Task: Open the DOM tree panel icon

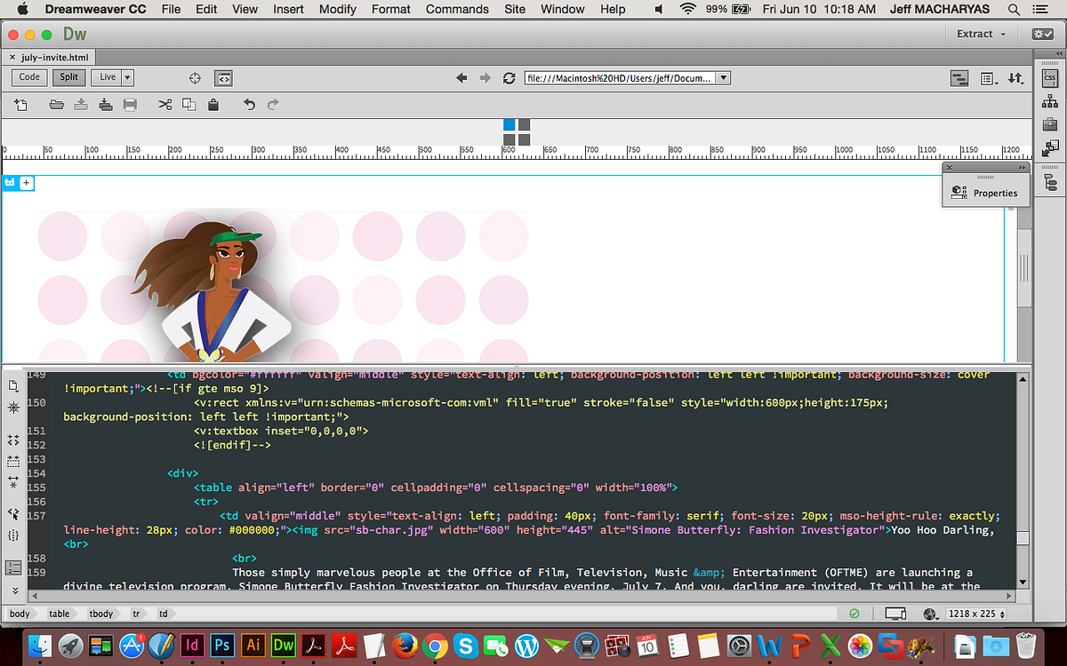Action: 1050,182
